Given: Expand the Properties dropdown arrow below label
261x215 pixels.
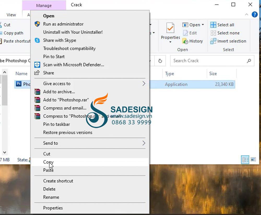Looking at the screenshot, I should [x=170, y=42].
